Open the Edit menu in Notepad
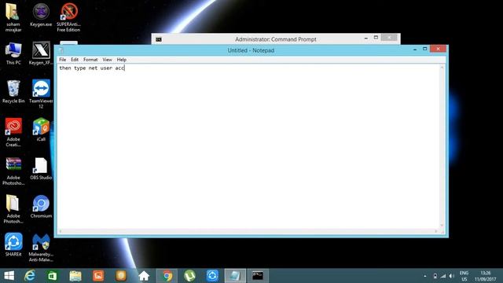The width and height of the screenshot is (503, 283). click(75, 60)
